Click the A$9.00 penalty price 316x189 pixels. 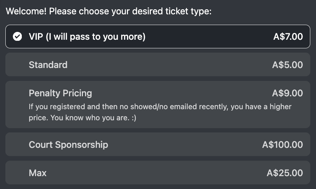tap(287, 93)
